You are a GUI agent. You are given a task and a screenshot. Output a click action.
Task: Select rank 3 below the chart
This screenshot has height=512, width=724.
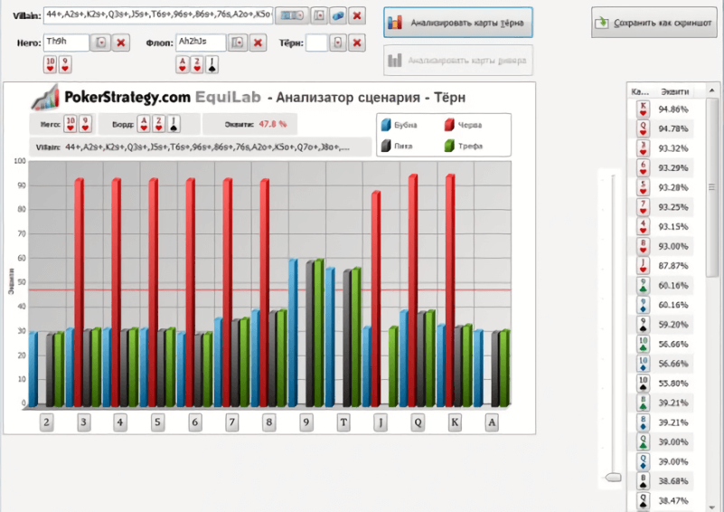(x=83, y=422)
